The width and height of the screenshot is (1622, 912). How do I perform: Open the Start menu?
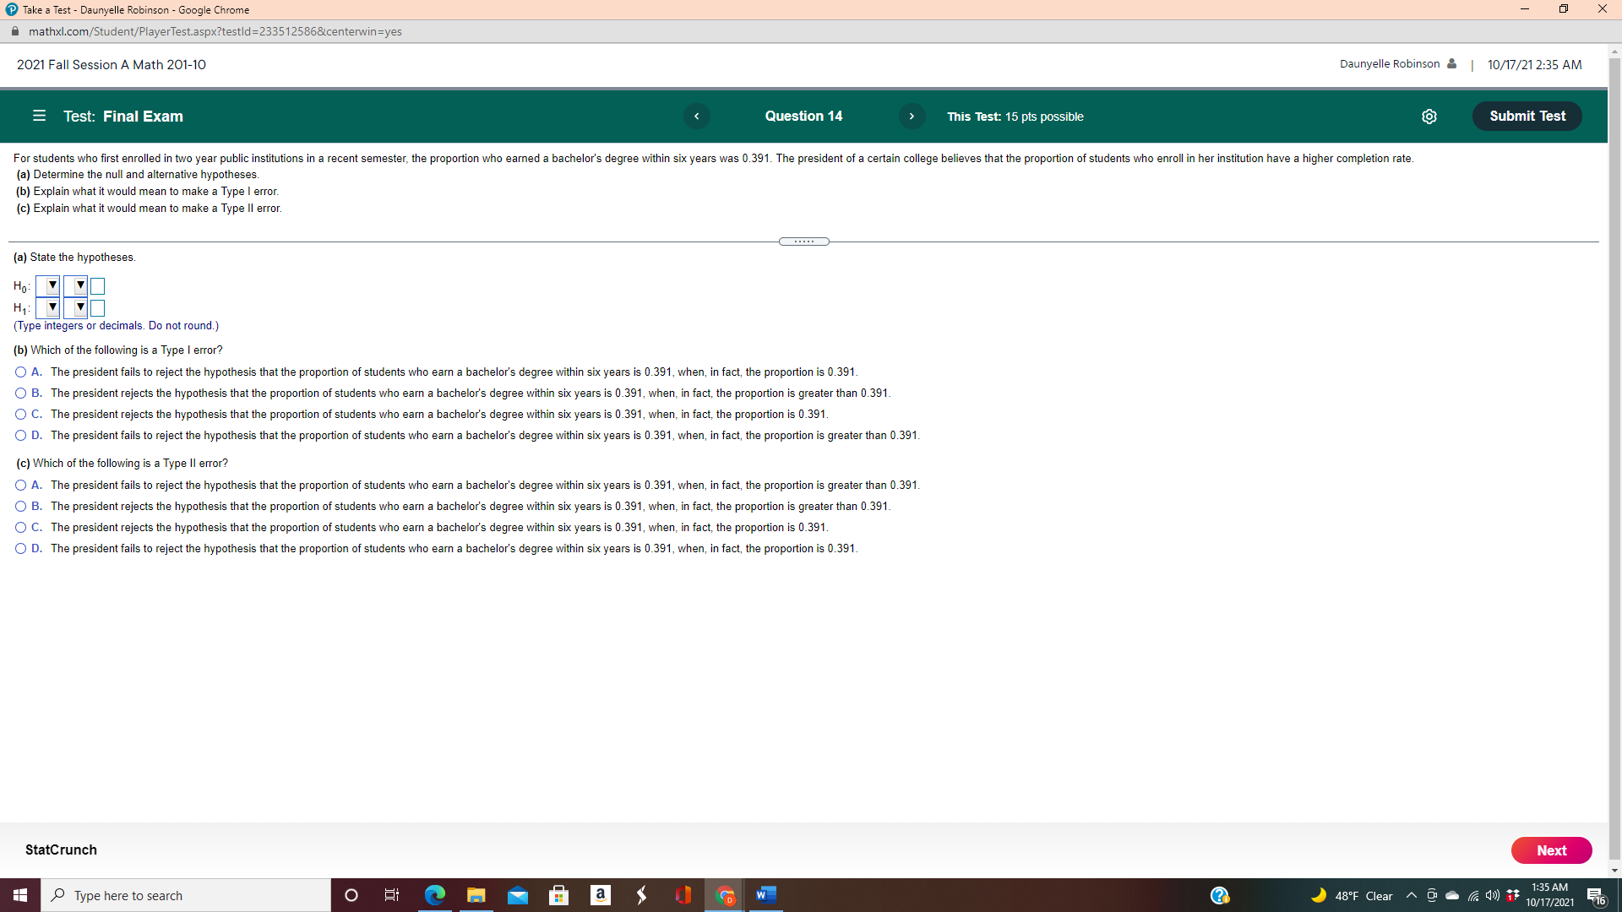[x=19, y=895]
